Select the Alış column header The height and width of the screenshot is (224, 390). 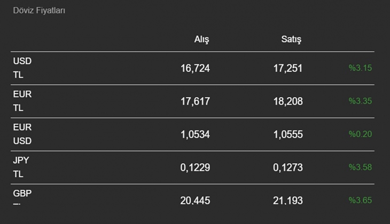click(x=201, y=39)
